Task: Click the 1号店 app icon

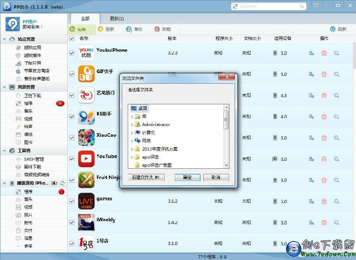Action: point(86,243)
